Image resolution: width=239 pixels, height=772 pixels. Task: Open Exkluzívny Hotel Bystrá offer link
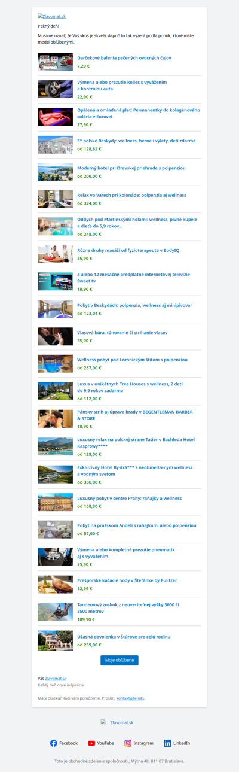tap(135, 470)
